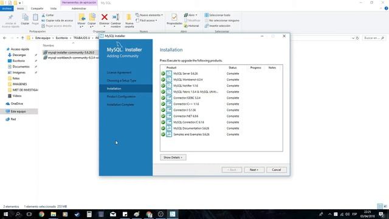Click Invertir selección in ribbon
The width and height of the screenshot is (389, 219).
(218, 26)
